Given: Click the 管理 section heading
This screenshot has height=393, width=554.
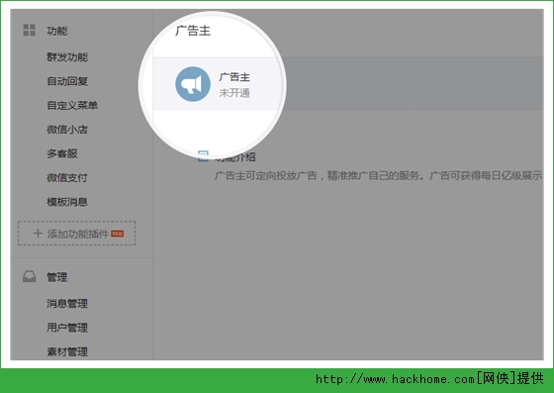Looking at the screenshot, I should [x=57, y=277].
